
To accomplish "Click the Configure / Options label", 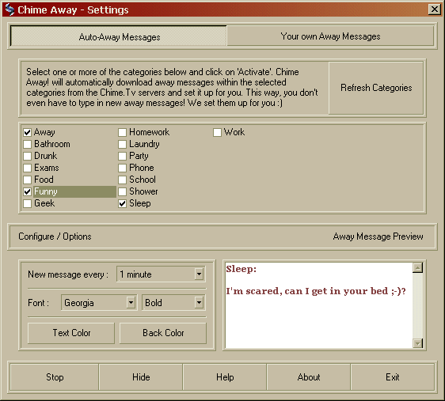I will (x=55, y=236).
